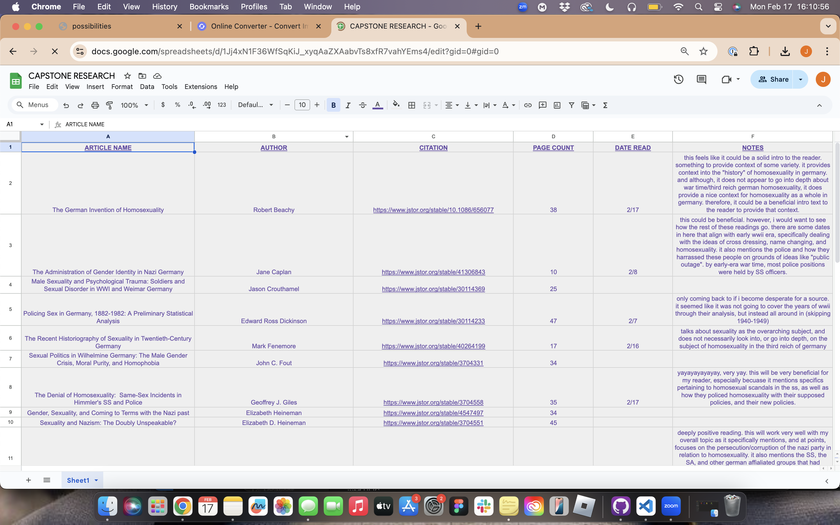Toggle bold formatting
Image resolution: width=840 pixels, height=525 pixels.
pos(333,105)
